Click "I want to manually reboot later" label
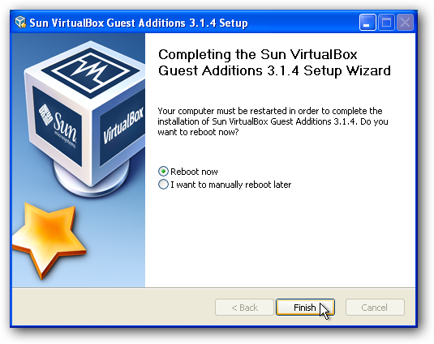The width and height of the screenshot is (434, 344). coord(231,185)
